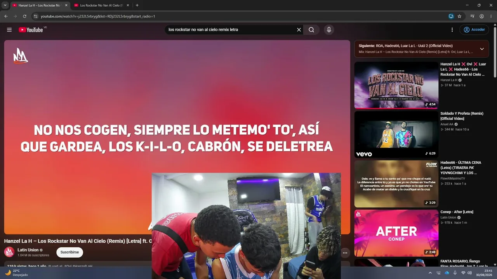Bookmark this page with the star
This screenshot has height=279, width=497.
(459, 16)
